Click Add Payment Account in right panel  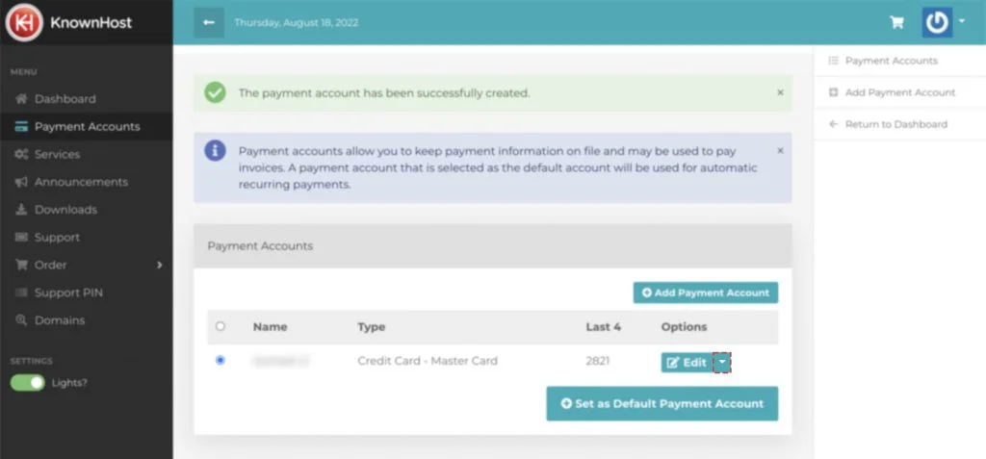(900, 92)
